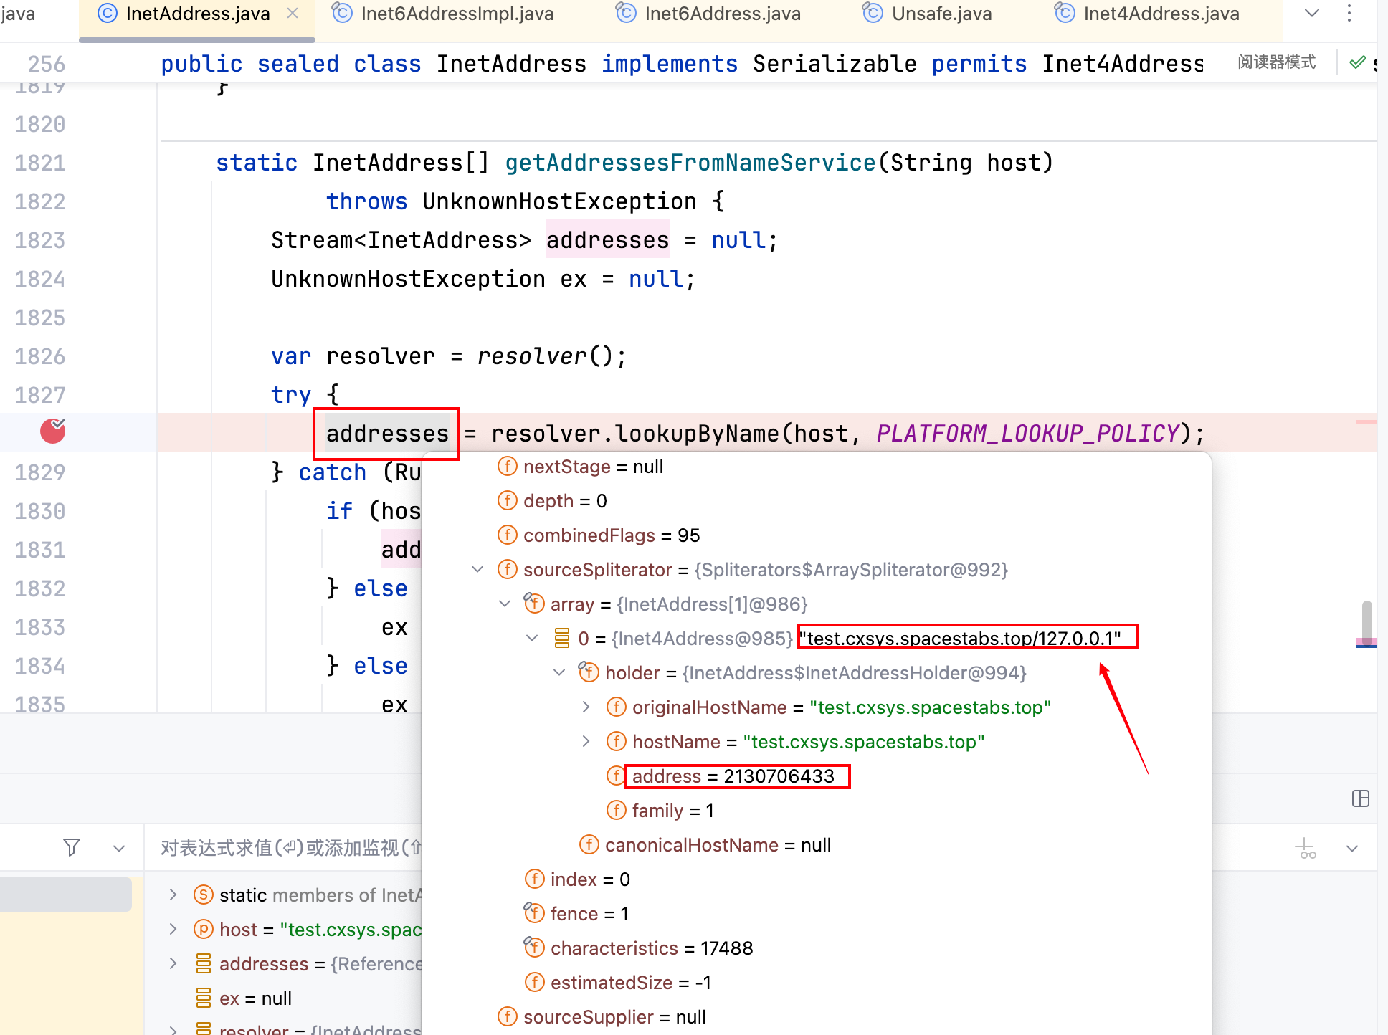Open the editor tabs more options menu
The height and width of the screenshot is (1035, 1388).
click(x=1349, y=13)
